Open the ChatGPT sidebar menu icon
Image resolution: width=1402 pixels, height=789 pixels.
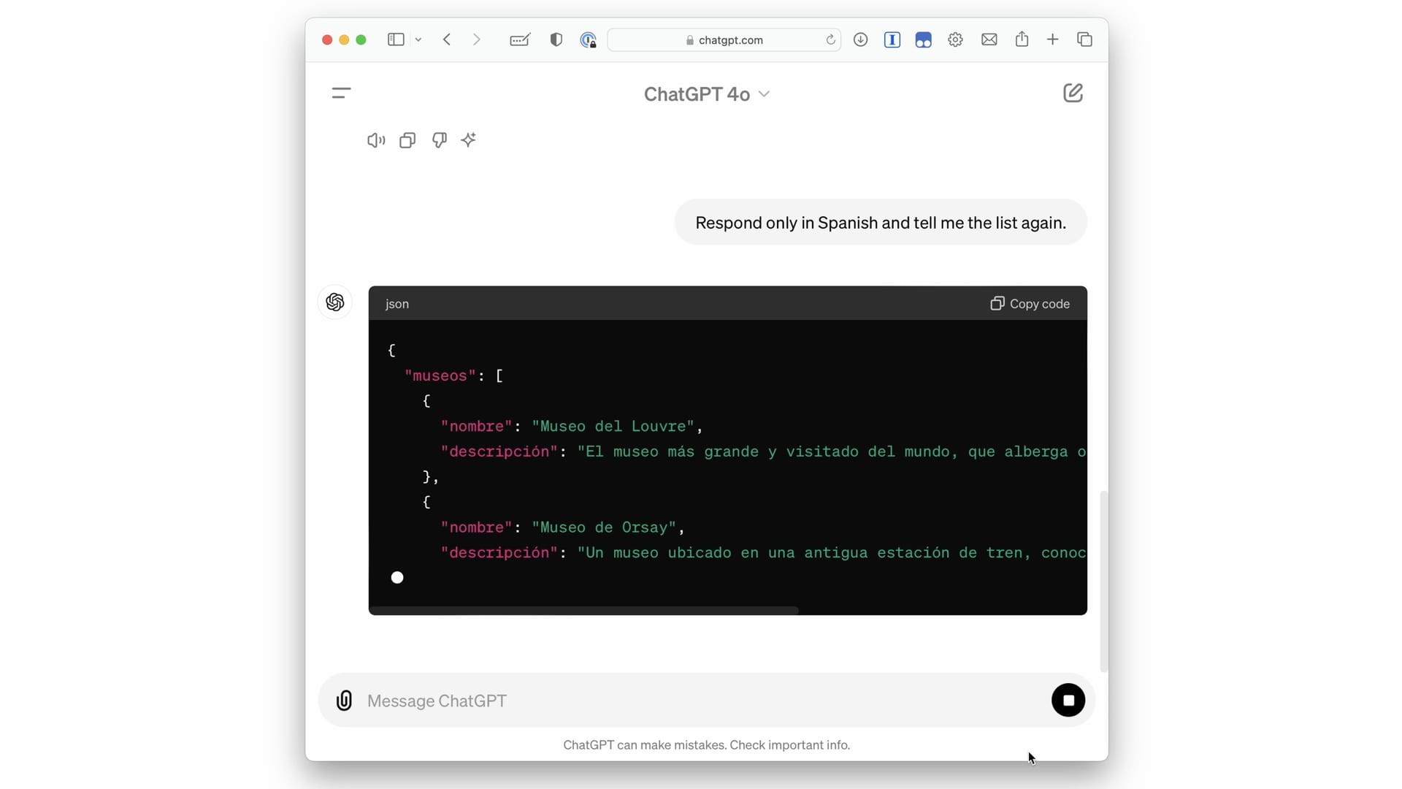341,94
